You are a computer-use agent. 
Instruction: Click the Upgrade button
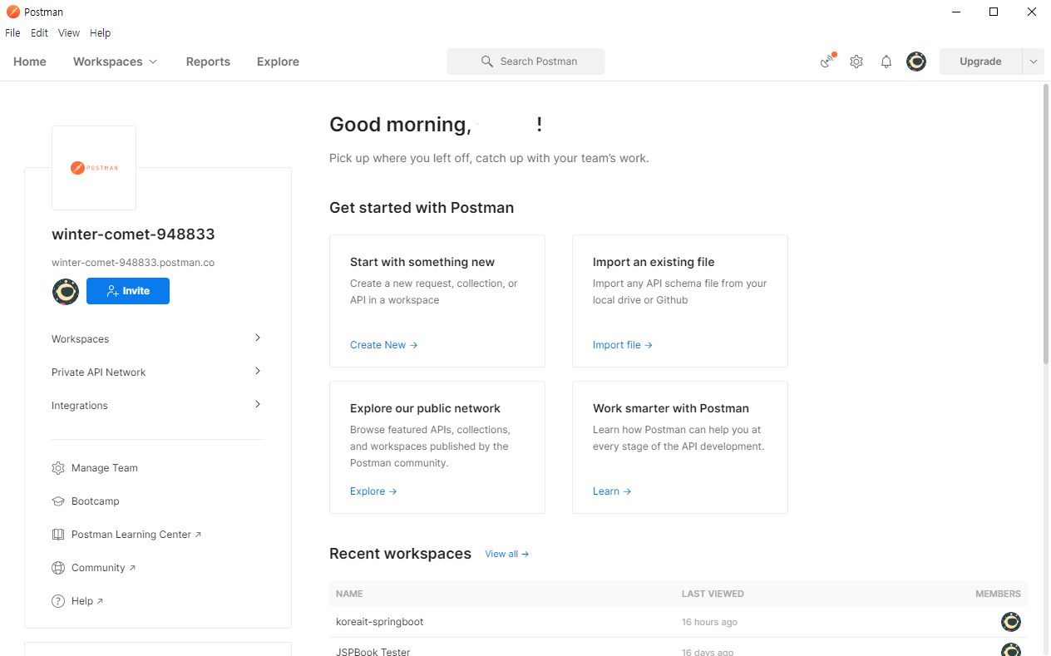tap(980, 62)
